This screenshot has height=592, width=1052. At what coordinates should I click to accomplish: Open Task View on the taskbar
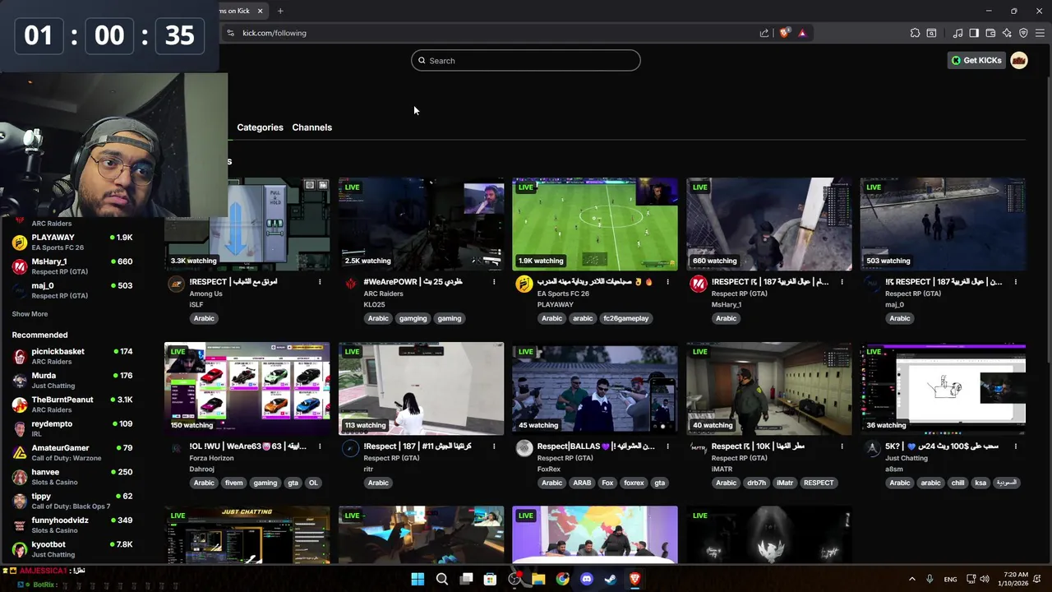click(466, 579)
